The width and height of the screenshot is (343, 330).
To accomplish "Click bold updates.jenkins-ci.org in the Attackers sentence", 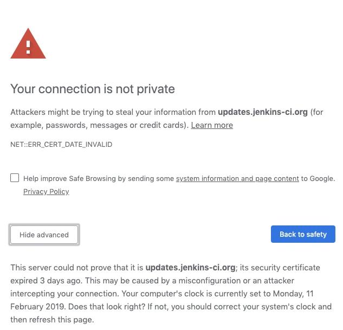I will click(x=263, y=112).
